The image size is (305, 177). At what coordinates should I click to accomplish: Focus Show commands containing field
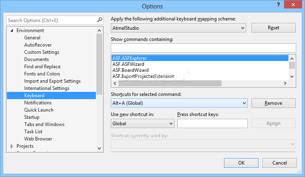[203, 48]
